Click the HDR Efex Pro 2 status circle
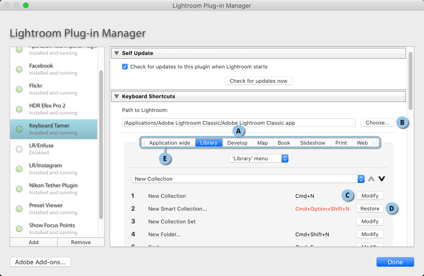This screenshot has height=276, width=424. 19,109
